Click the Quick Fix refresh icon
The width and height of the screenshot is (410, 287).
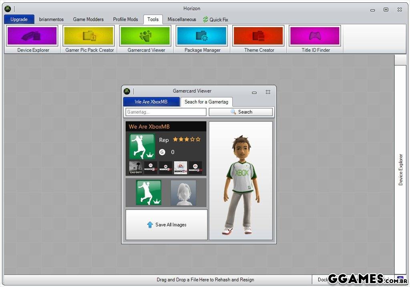tap(205, 19)
